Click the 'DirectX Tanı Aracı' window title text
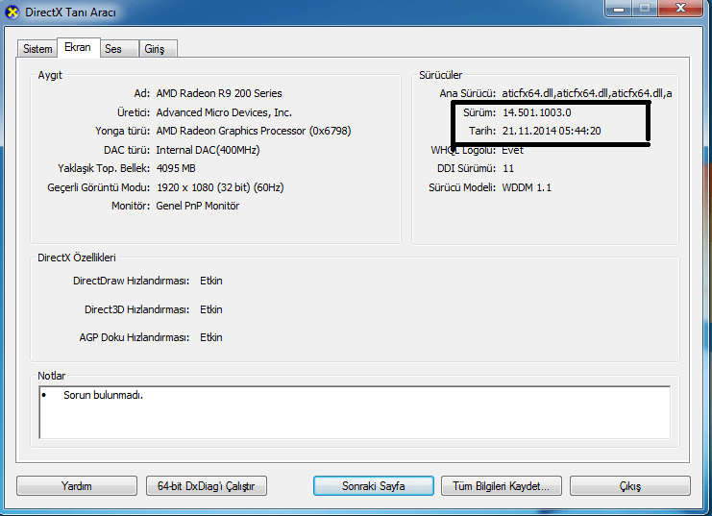The image size is (712, 516). 70,12
